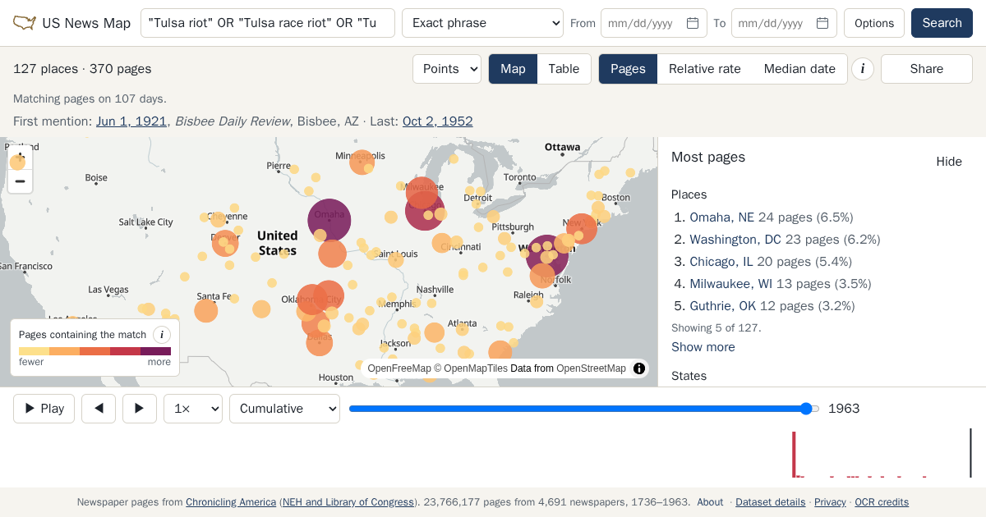Open the map attribution info icon
The width and height of the screenshot is (986, 517).
[639, 368]
